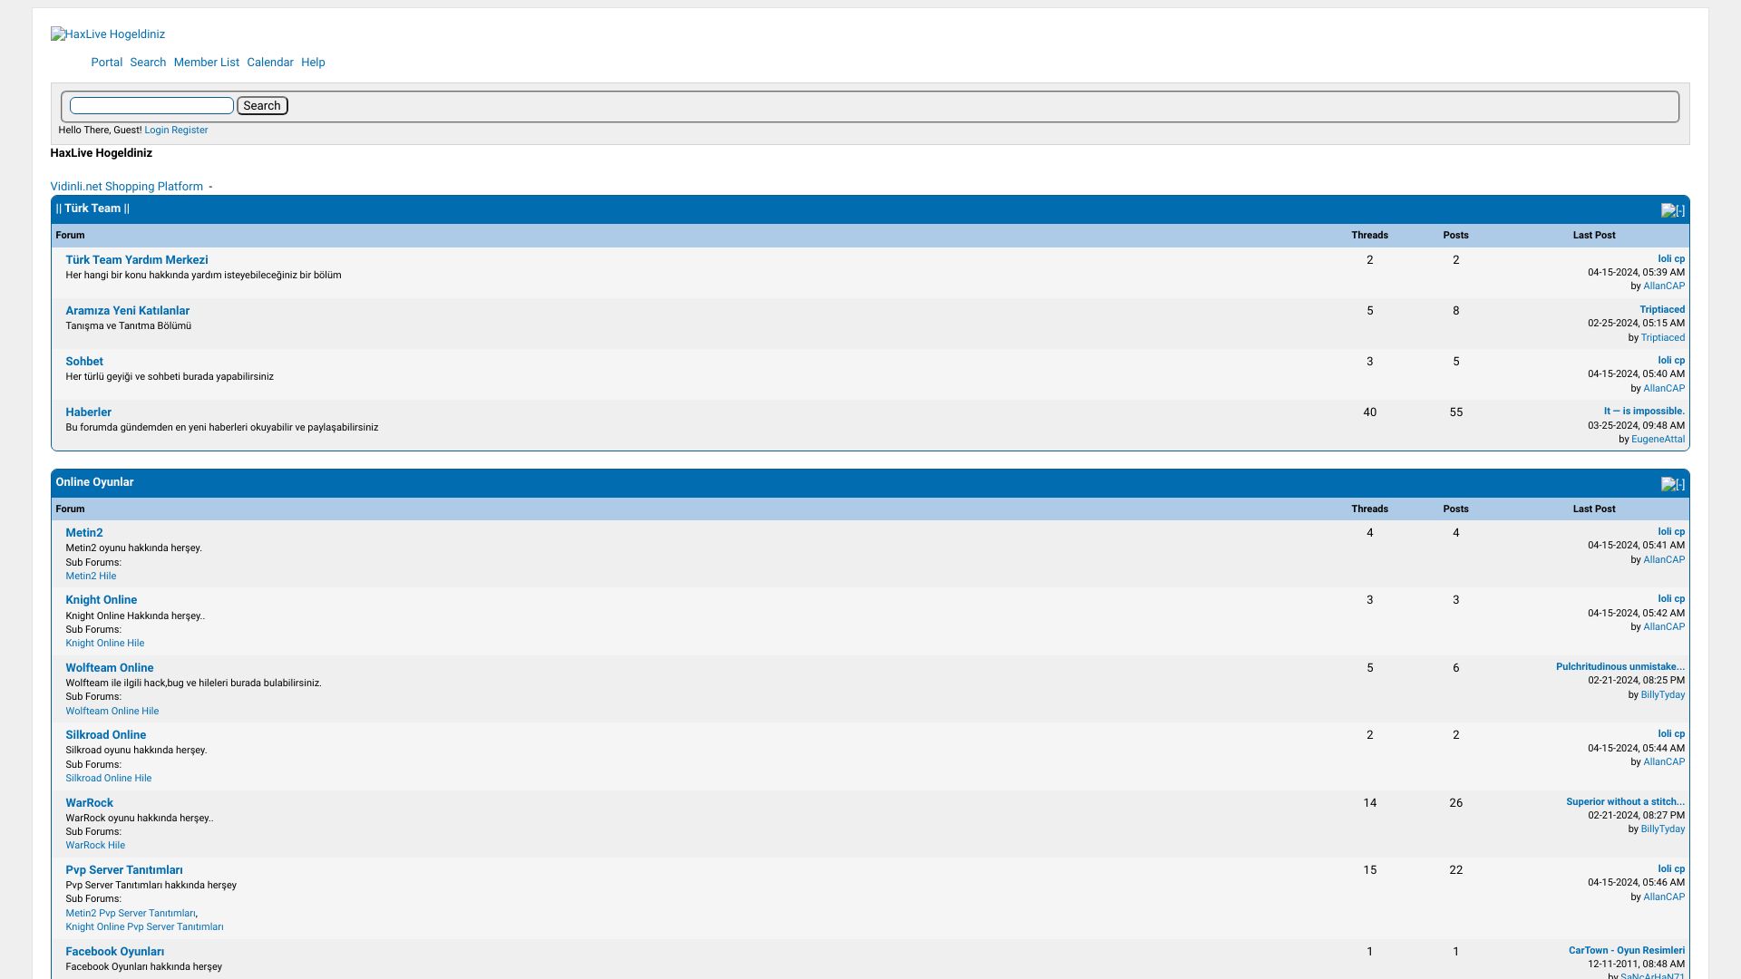Screen dimensions: 1741x979
Task: Click the collapse icon for Online Oyunlar section
Action: tap(1673, 484)
